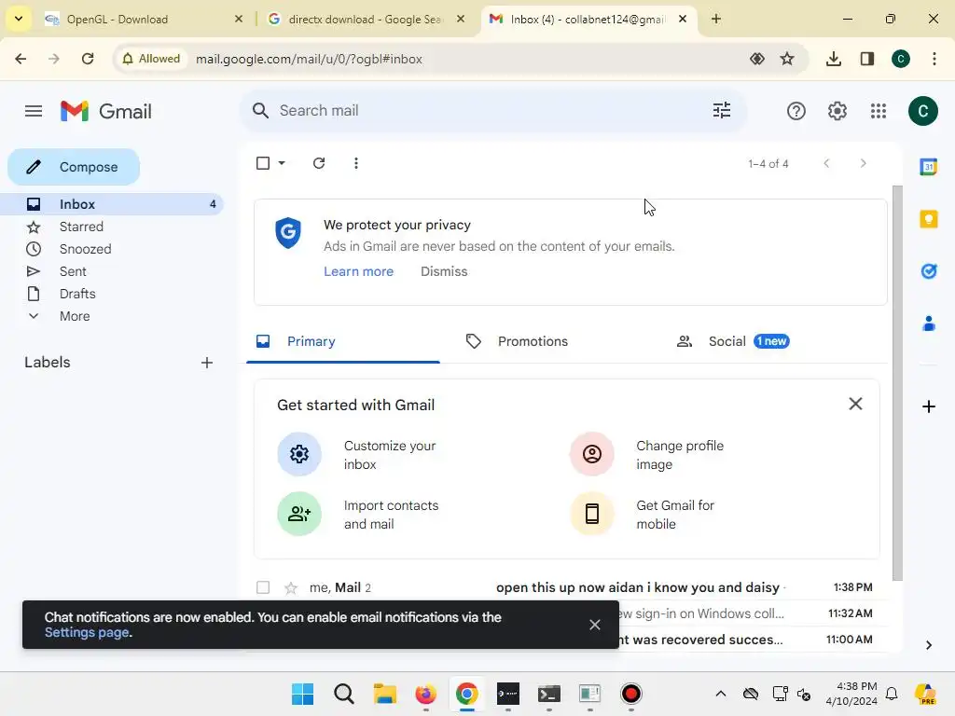Open Google Keep in the side panel
This screenshot has width=955, height=716.
(928, 218)
